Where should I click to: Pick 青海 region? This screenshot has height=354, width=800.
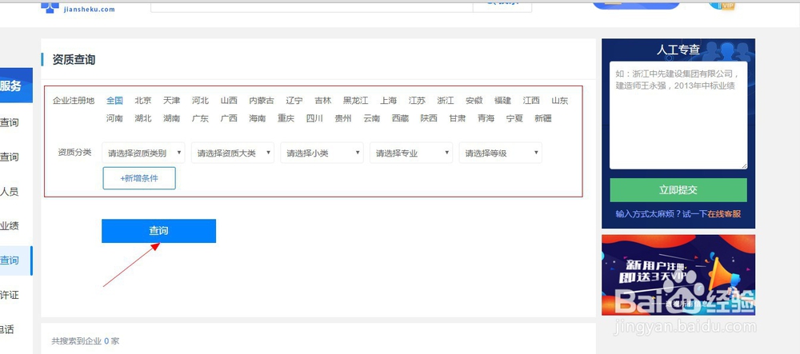pyautogui.click(x=486, y=118)
